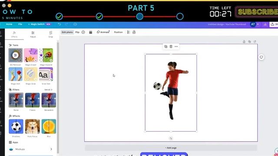The image size is (278, 156).
Task: Click the redo arrow icon
Action: click(x=66, y=24)
